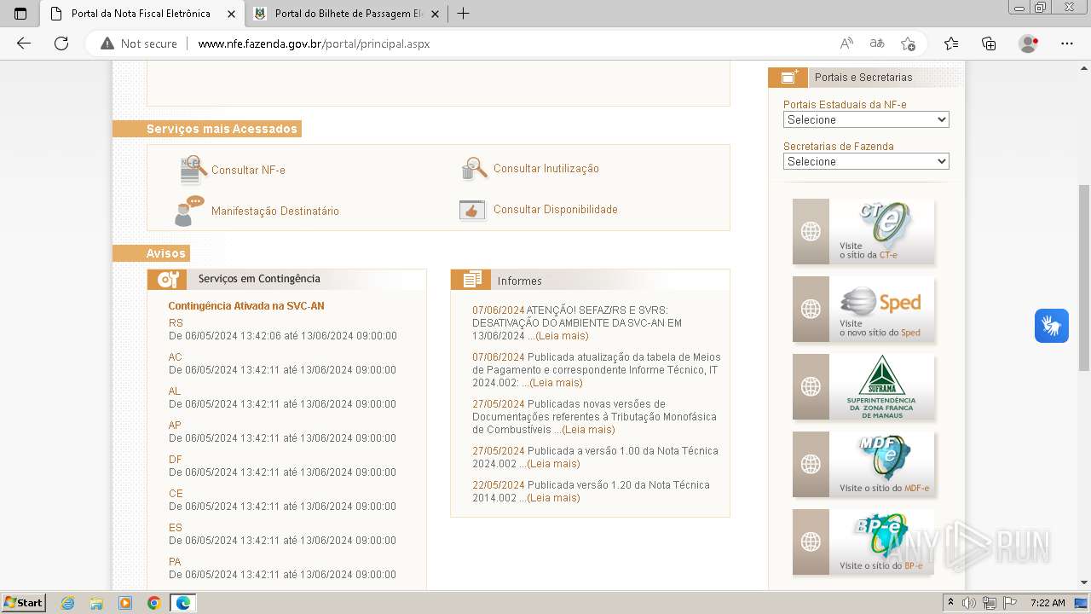This screenshot has height=614, width=1091.
Task: Click the CE contingency state entry
Action: [x=176, y=494]
